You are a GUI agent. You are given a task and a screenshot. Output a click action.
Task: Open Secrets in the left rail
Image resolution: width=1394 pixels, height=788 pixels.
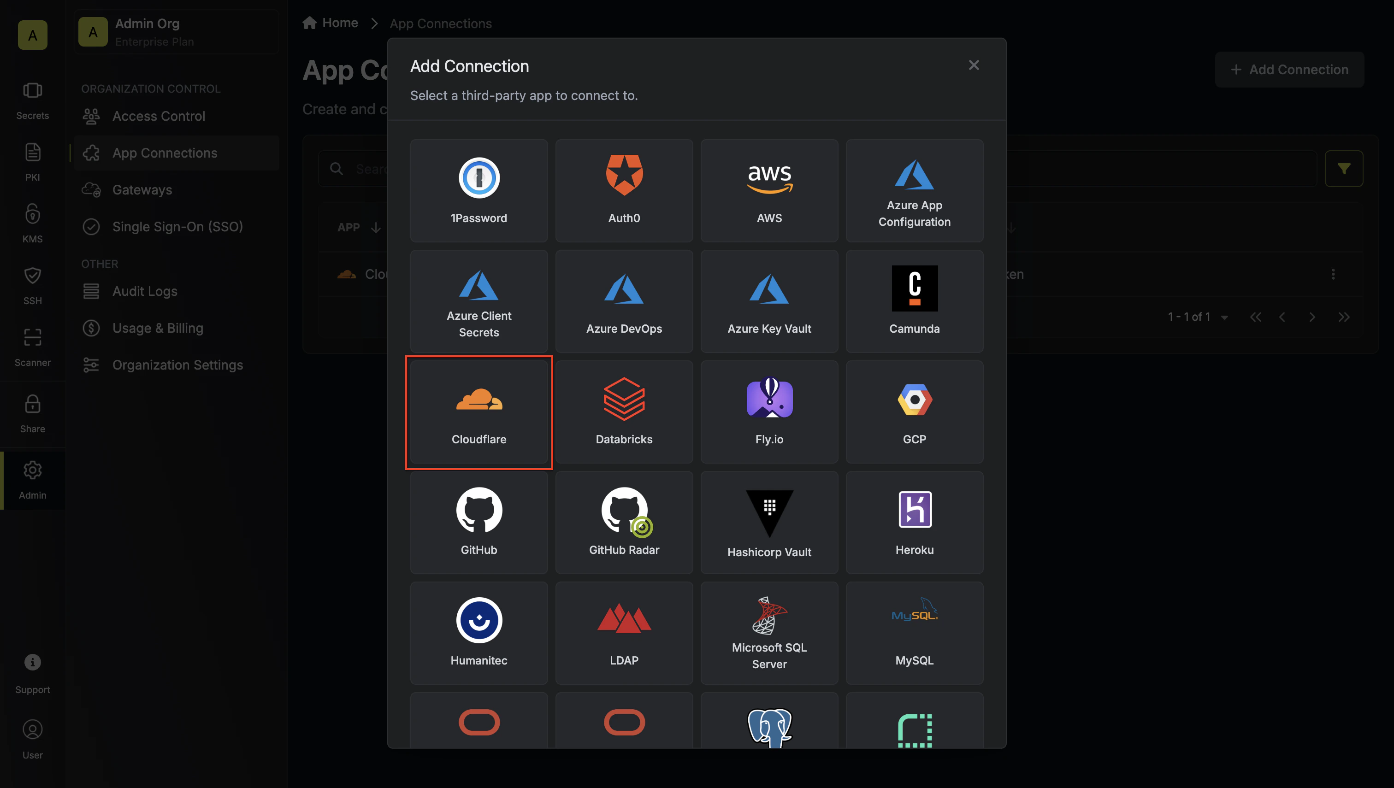click(32, 100)
